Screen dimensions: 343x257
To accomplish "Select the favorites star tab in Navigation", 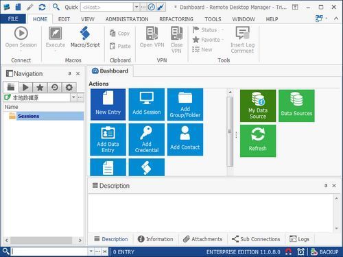I will click(40, 87).
